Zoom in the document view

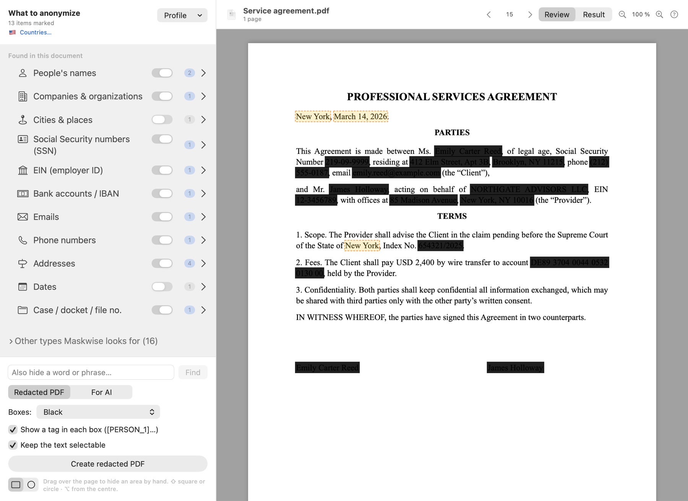659,15
